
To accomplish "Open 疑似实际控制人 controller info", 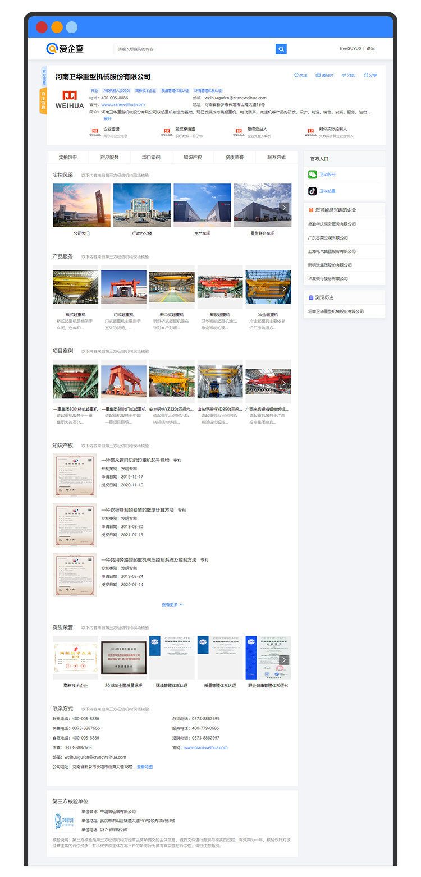I will [x=330, y=132].
